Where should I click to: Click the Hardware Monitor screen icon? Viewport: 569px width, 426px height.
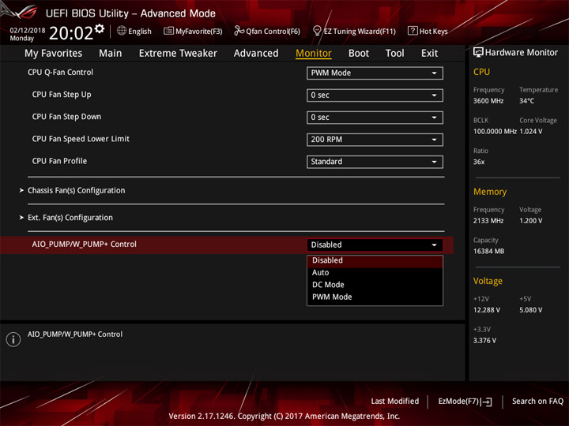point(478,53)
